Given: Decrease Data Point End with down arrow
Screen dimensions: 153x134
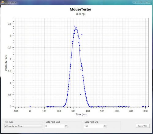Looking at the screenshot, I should point(105,127).
